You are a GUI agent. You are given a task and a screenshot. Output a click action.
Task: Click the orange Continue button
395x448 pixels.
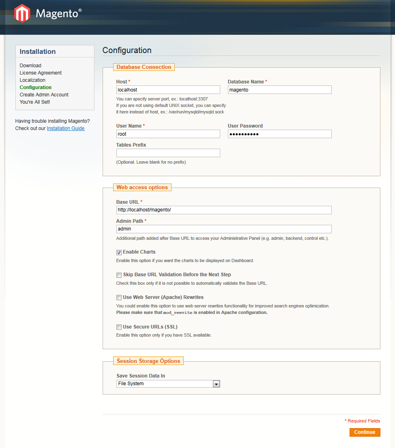(365, 432)
